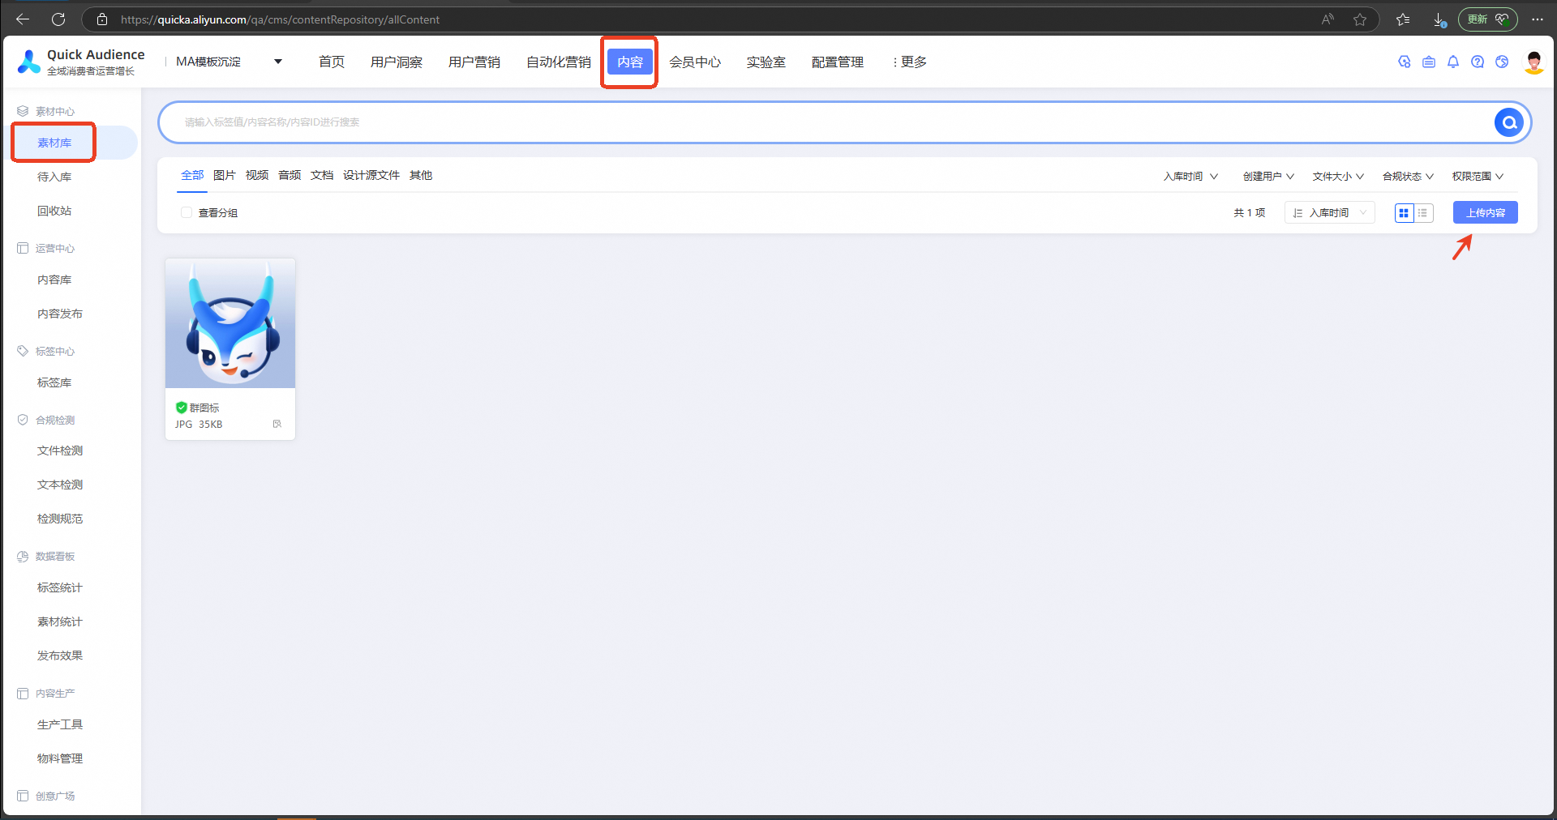Click the 合规检测 shield icon in sidebar
This screenshot has height=820, width=1557.
[x=23, y=420]
